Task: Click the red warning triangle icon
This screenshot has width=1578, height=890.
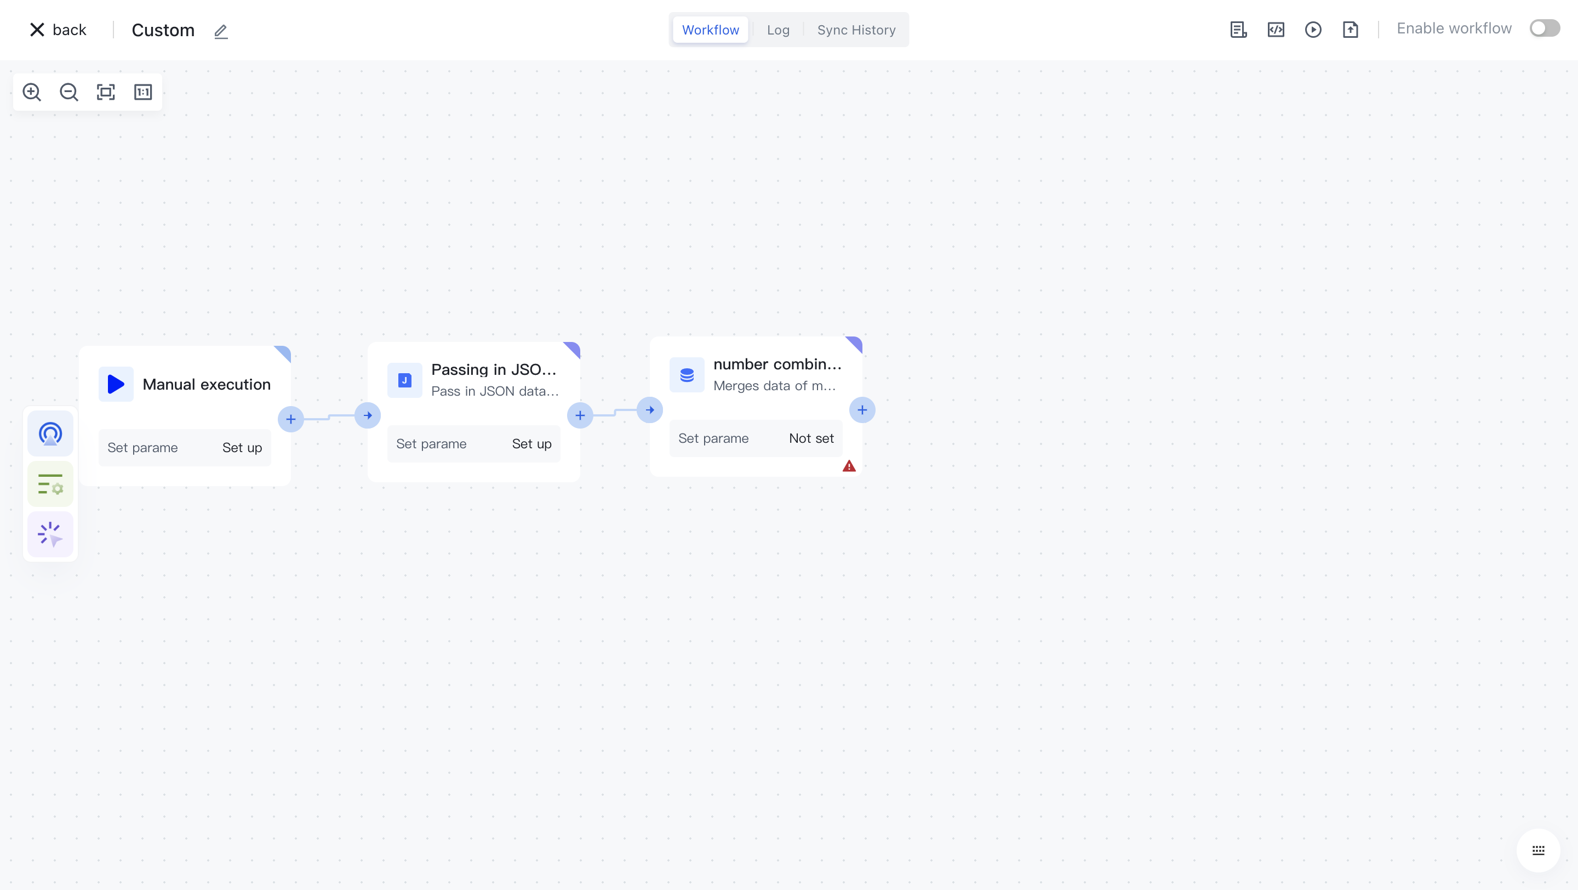Action: [x=848, y=466]
